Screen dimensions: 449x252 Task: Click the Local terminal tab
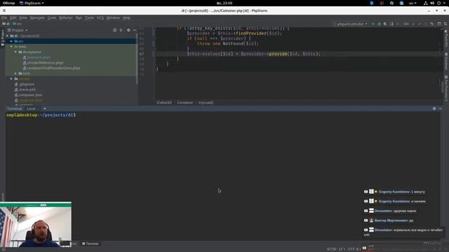tap(31, 108)
